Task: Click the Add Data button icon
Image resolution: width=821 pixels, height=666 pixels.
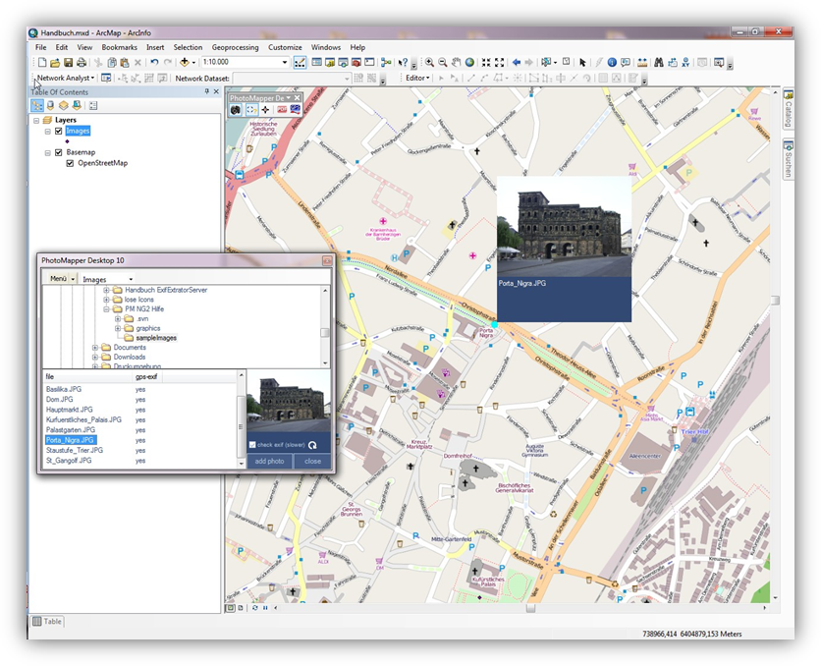Action: pos(186,63)
